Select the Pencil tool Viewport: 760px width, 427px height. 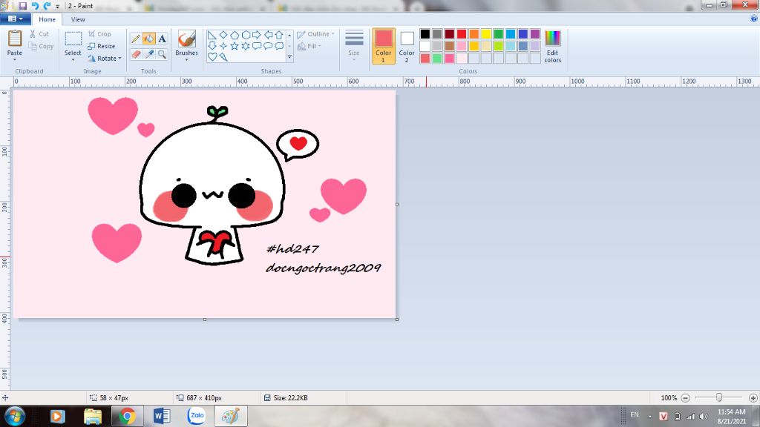[135, 39]
